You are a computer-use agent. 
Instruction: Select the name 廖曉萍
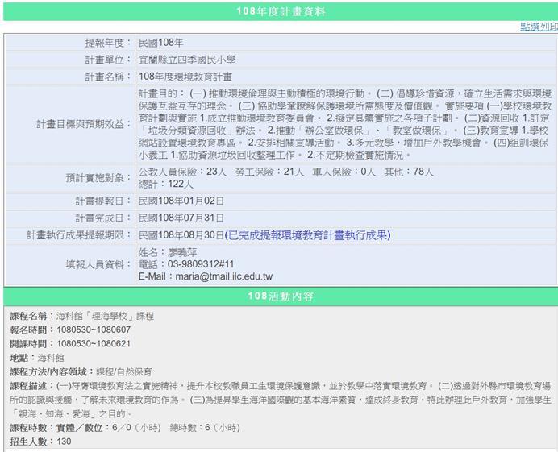point(182,252)
